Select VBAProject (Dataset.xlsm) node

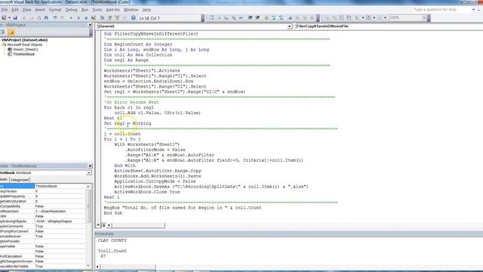pos(24,40)
